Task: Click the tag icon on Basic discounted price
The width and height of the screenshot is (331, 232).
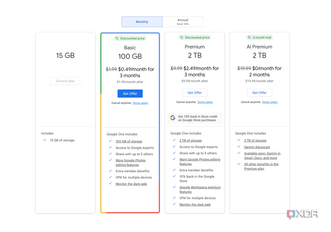Action: (x=117, y=38)
